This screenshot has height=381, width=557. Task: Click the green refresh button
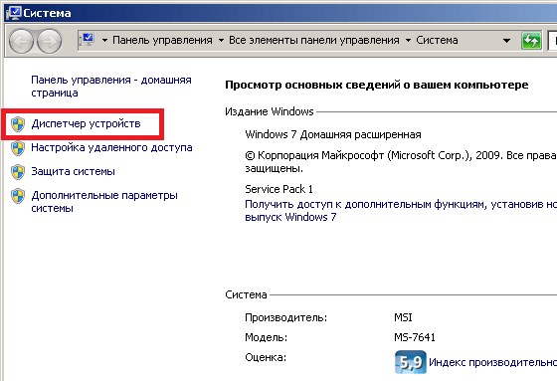click(531, 41)
